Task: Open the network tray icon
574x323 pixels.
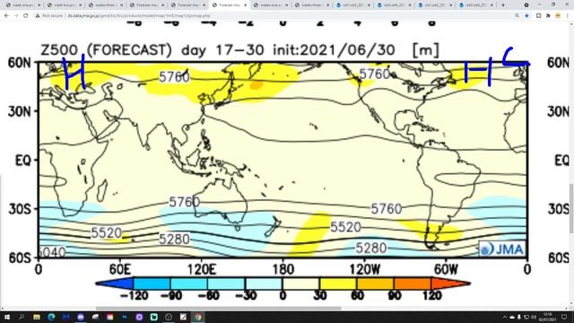Action: (x=526, y=317)
